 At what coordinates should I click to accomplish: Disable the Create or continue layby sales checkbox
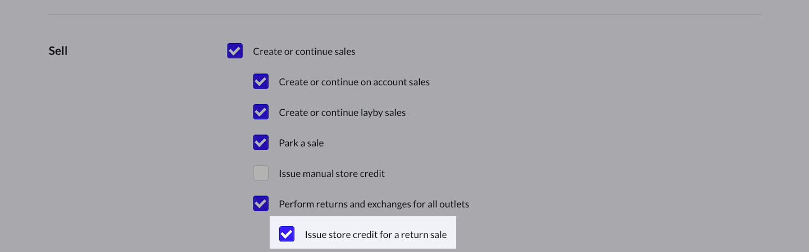pyautogui.click(x=261, y=112)
